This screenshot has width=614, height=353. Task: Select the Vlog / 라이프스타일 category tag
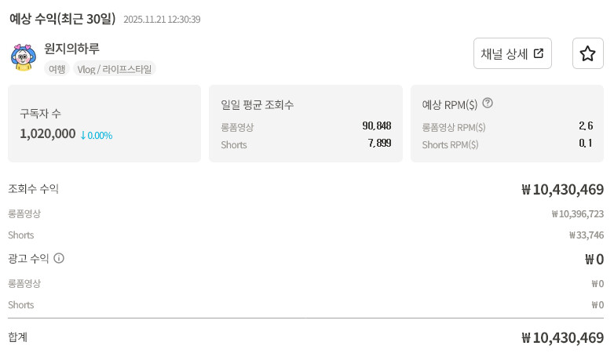point(115,69)
